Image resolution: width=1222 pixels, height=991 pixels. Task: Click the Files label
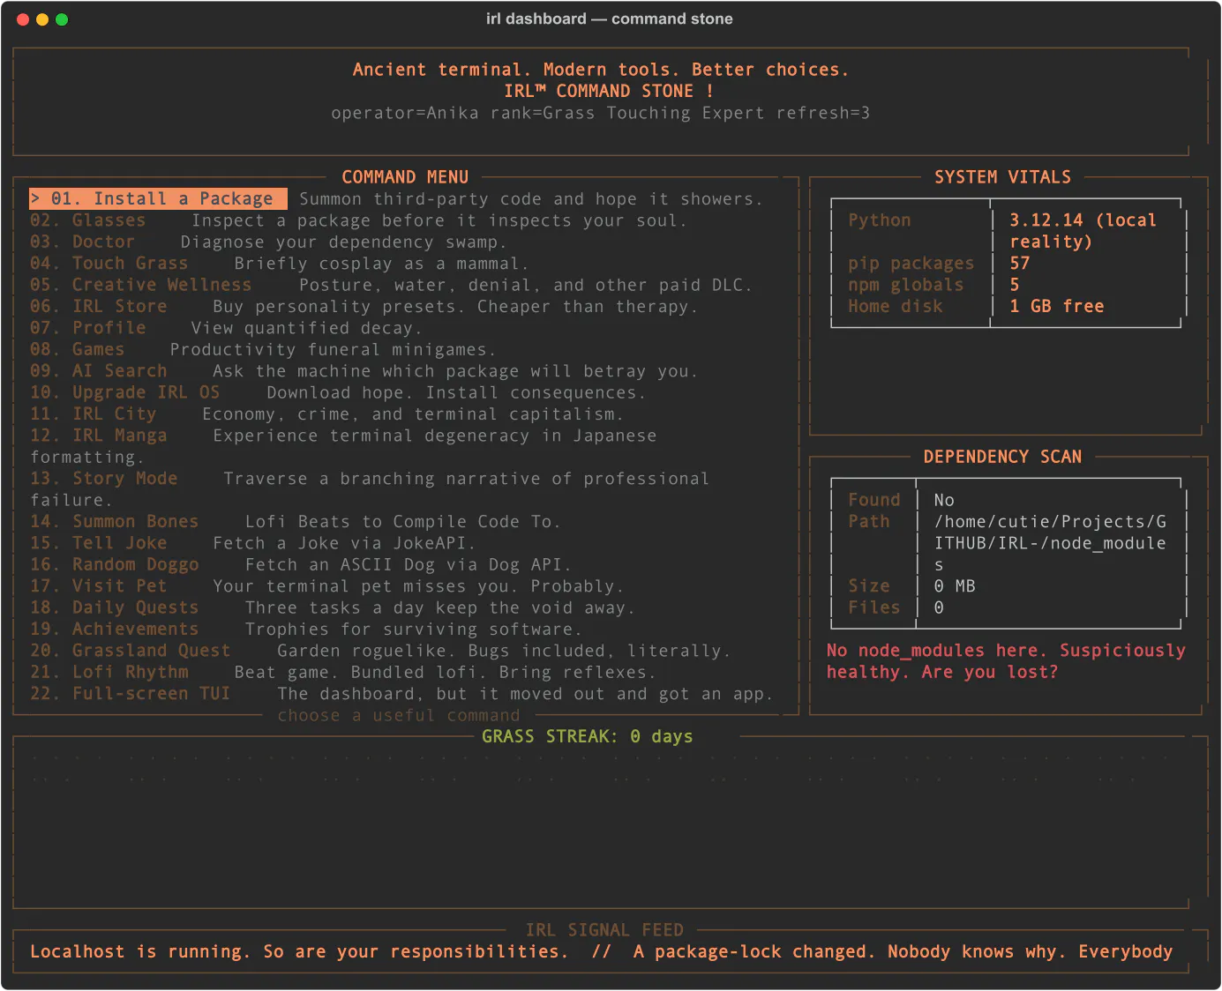click(x=874, y=607)
